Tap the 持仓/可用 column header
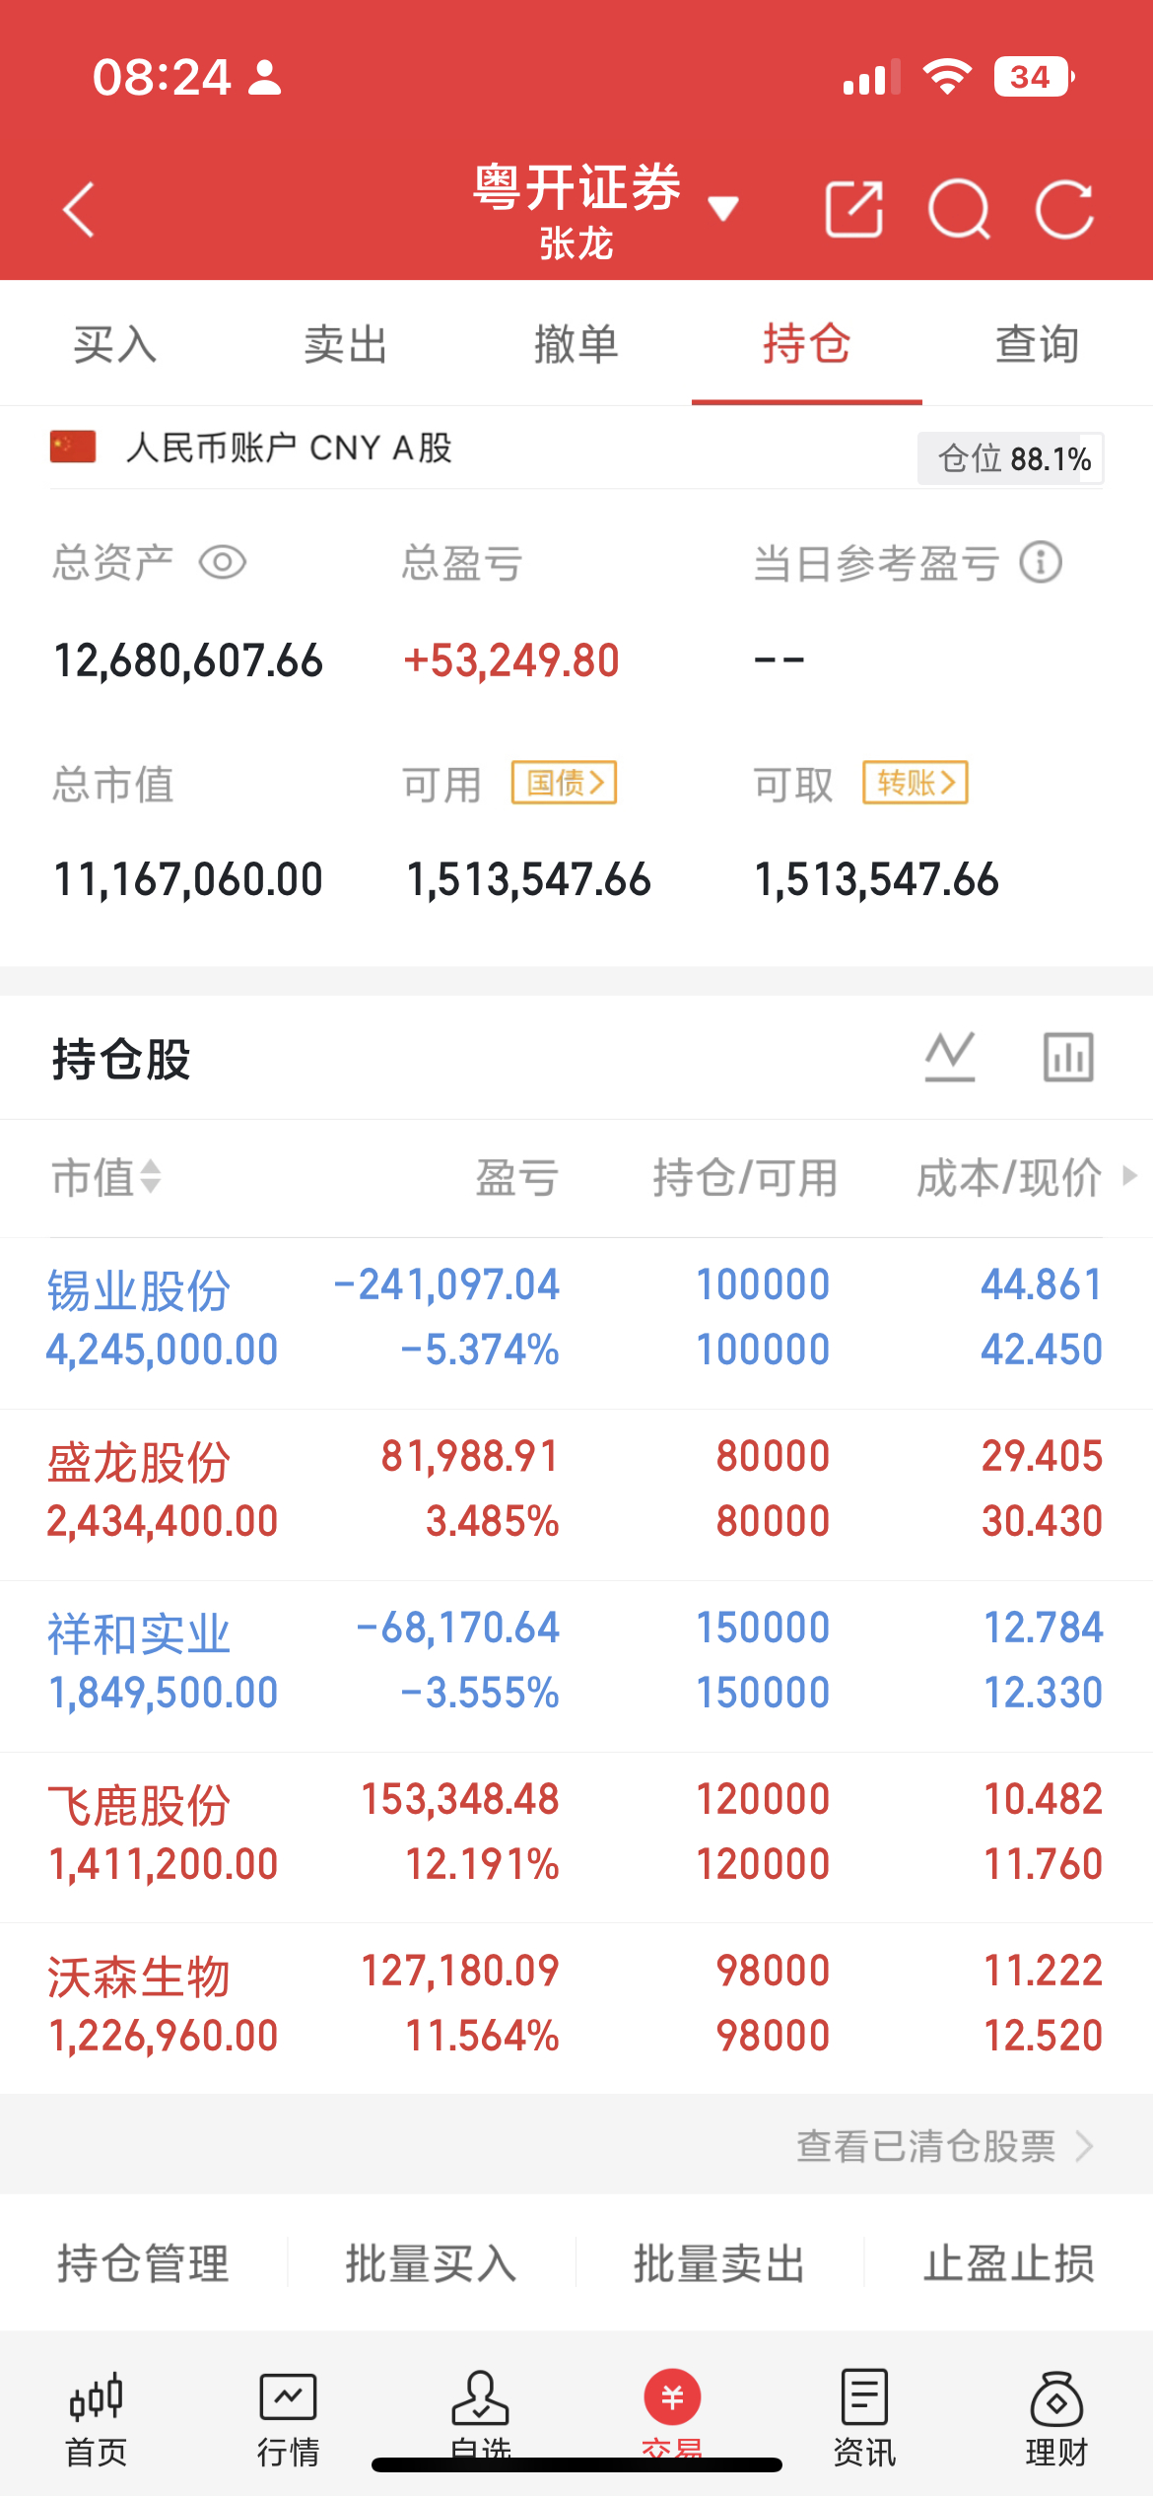Viewport: 1153px width, 2496px height. (x=745, y=1177)
